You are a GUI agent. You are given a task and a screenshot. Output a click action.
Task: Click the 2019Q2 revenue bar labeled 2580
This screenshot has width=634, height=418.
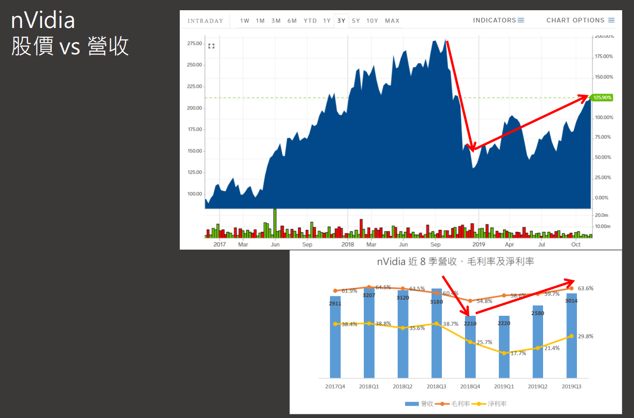click(538, 342)
